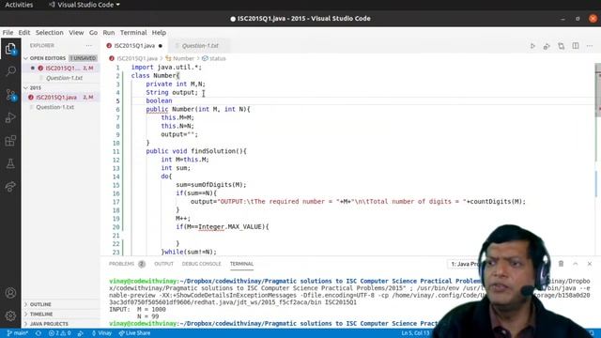Open the terminal selector dropdown 1: Java Process
Screen dimensions: 601x338
[x=465, y=264]
